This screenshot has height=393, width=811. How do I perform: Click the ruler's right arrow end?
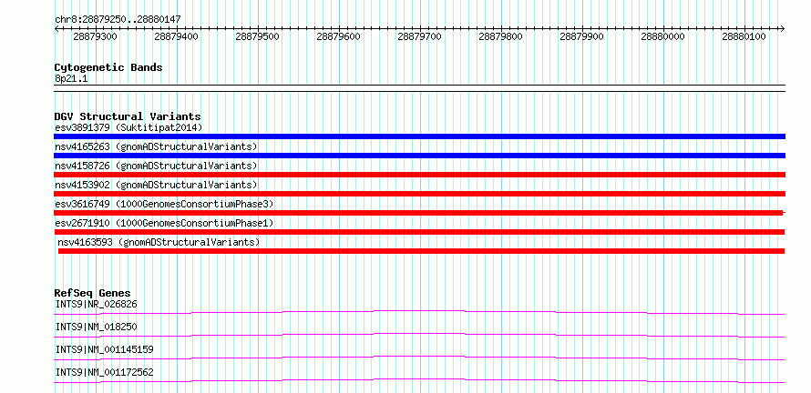click(783, 28)
